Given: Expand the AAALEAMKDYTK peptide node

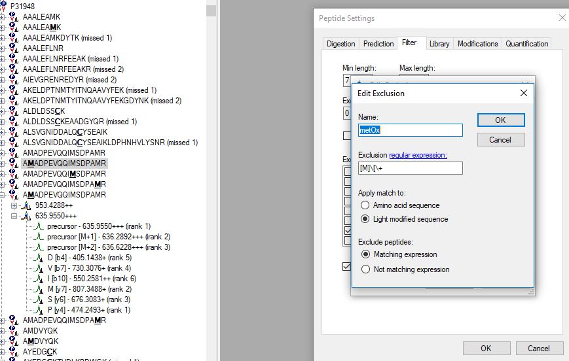Looking at the screenshot, I should tap(3, 38).
